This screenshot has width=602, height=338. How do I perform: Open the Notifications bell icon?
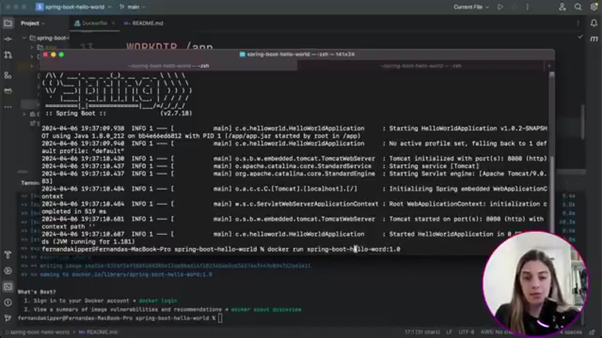coord(594,23)
